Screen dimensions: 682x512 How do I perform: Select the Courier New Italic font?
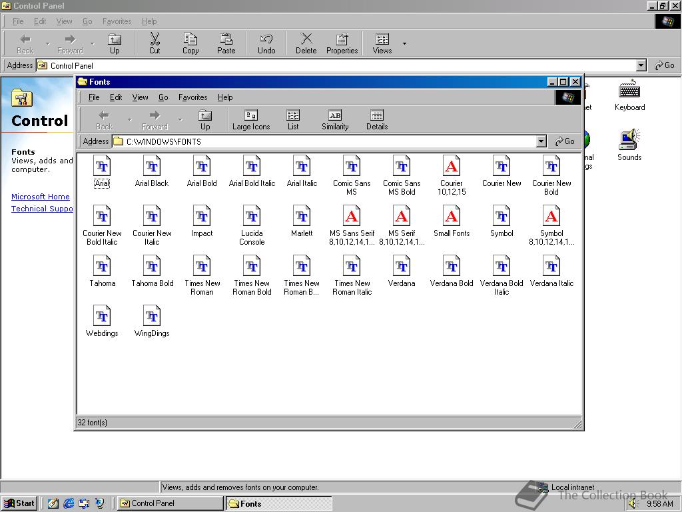click(x=152, y=225)
